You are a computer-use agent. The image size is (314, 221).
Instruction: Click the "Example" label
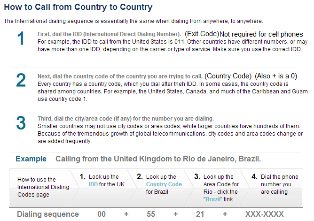31,159
